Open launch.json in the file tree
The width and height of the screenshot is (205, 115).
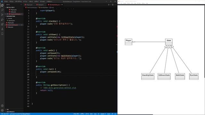tap(12, 20)
